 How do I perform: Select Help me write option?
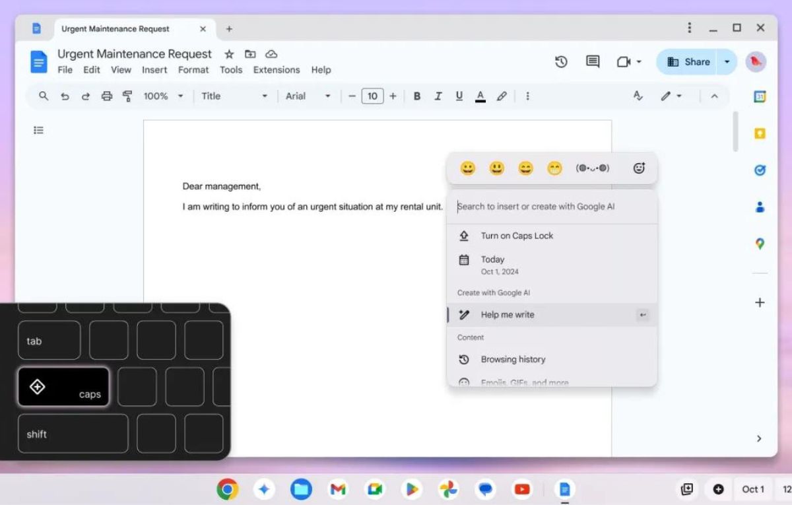[508, 315]
